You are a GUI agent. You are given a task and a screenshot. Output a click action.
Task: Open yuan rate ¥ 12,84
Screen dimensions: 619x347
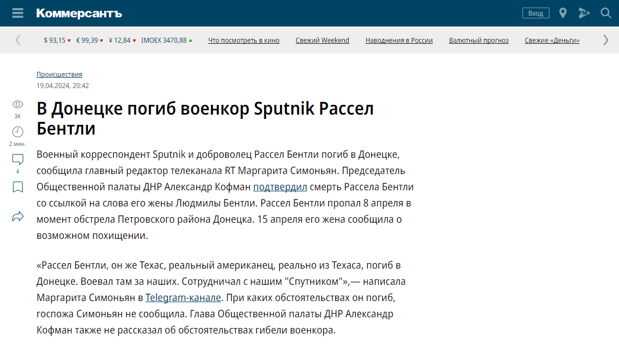(123, 41)
